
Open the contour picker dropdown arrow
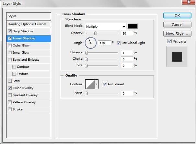pyautogui.click(x=97, y=84)
